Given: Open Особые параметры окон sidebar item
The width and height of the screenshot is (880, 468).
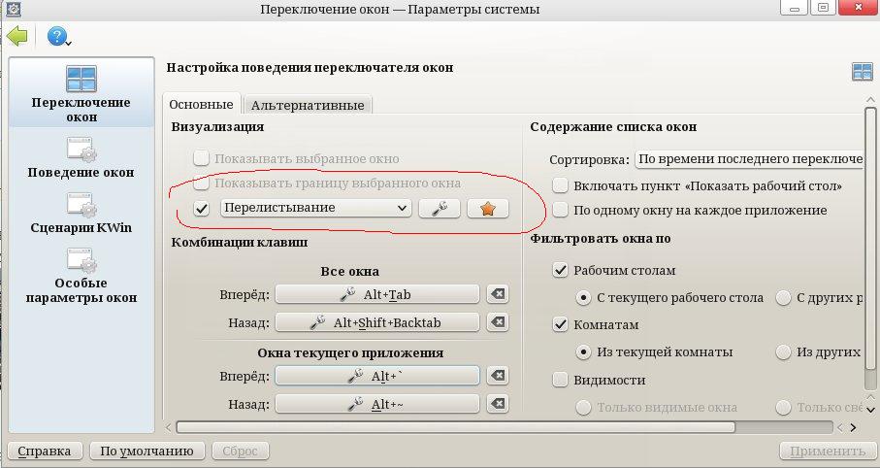Looking at the screenshot, I should (x=81, y=276).
